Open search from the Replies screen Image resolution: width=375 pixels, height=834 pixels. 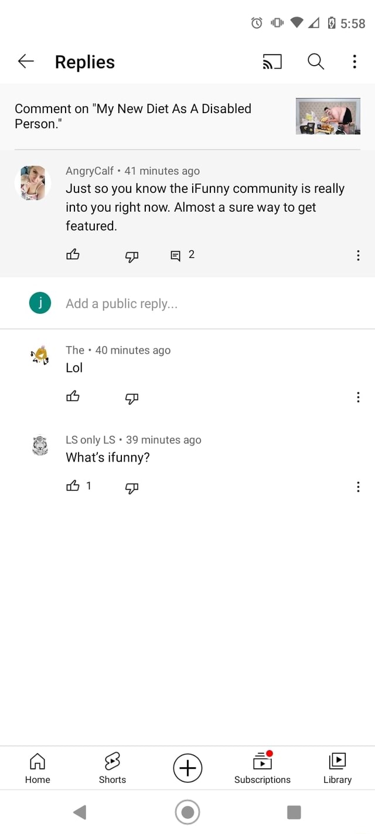pyautogui.click(x=315, y=62)
